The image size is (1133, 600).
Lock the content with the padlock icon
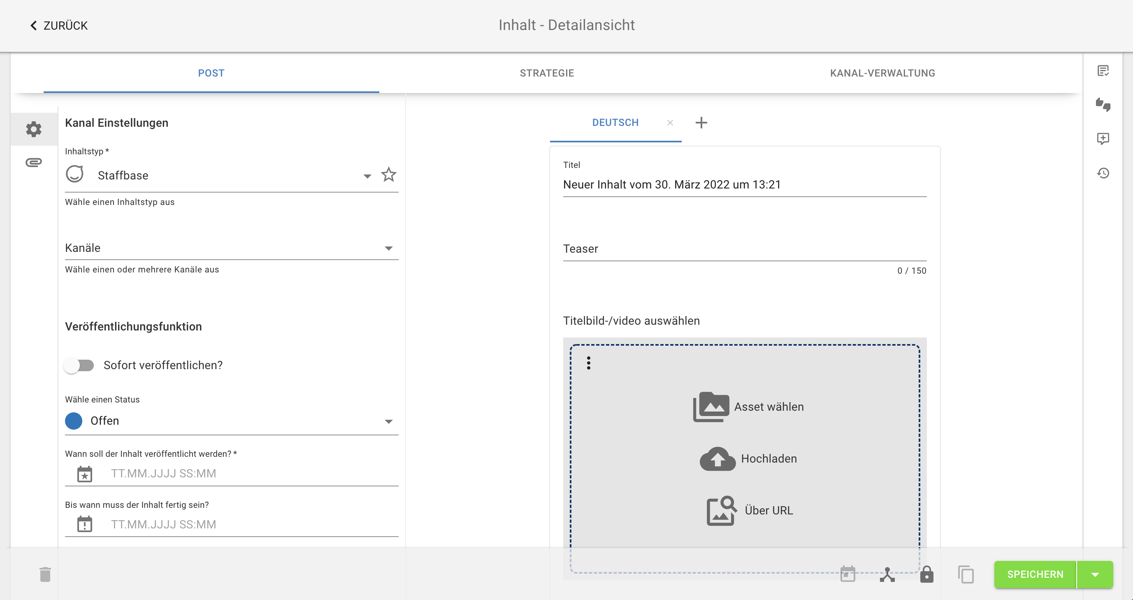pos(926,574)
